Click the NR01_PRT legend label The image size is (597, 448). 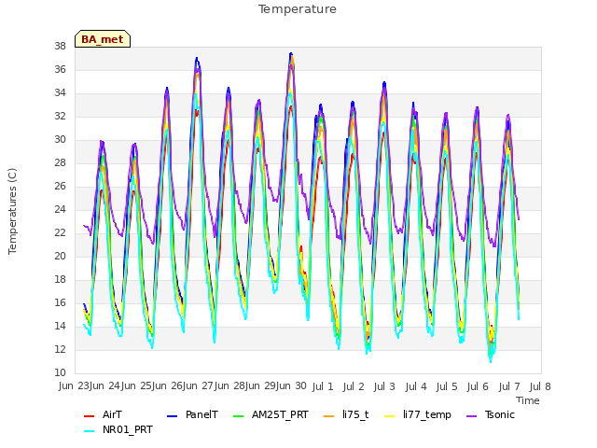click(128, 429)
